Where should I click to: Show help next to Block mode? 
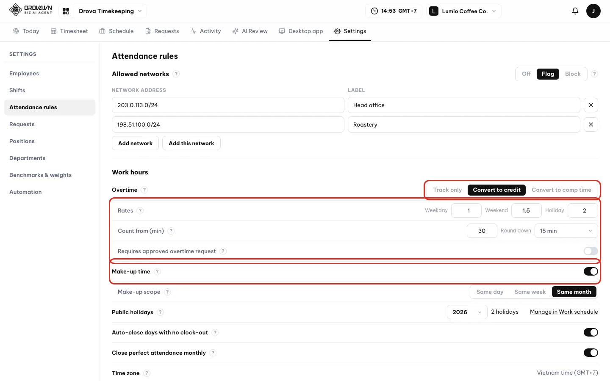[x=594, y=74]
